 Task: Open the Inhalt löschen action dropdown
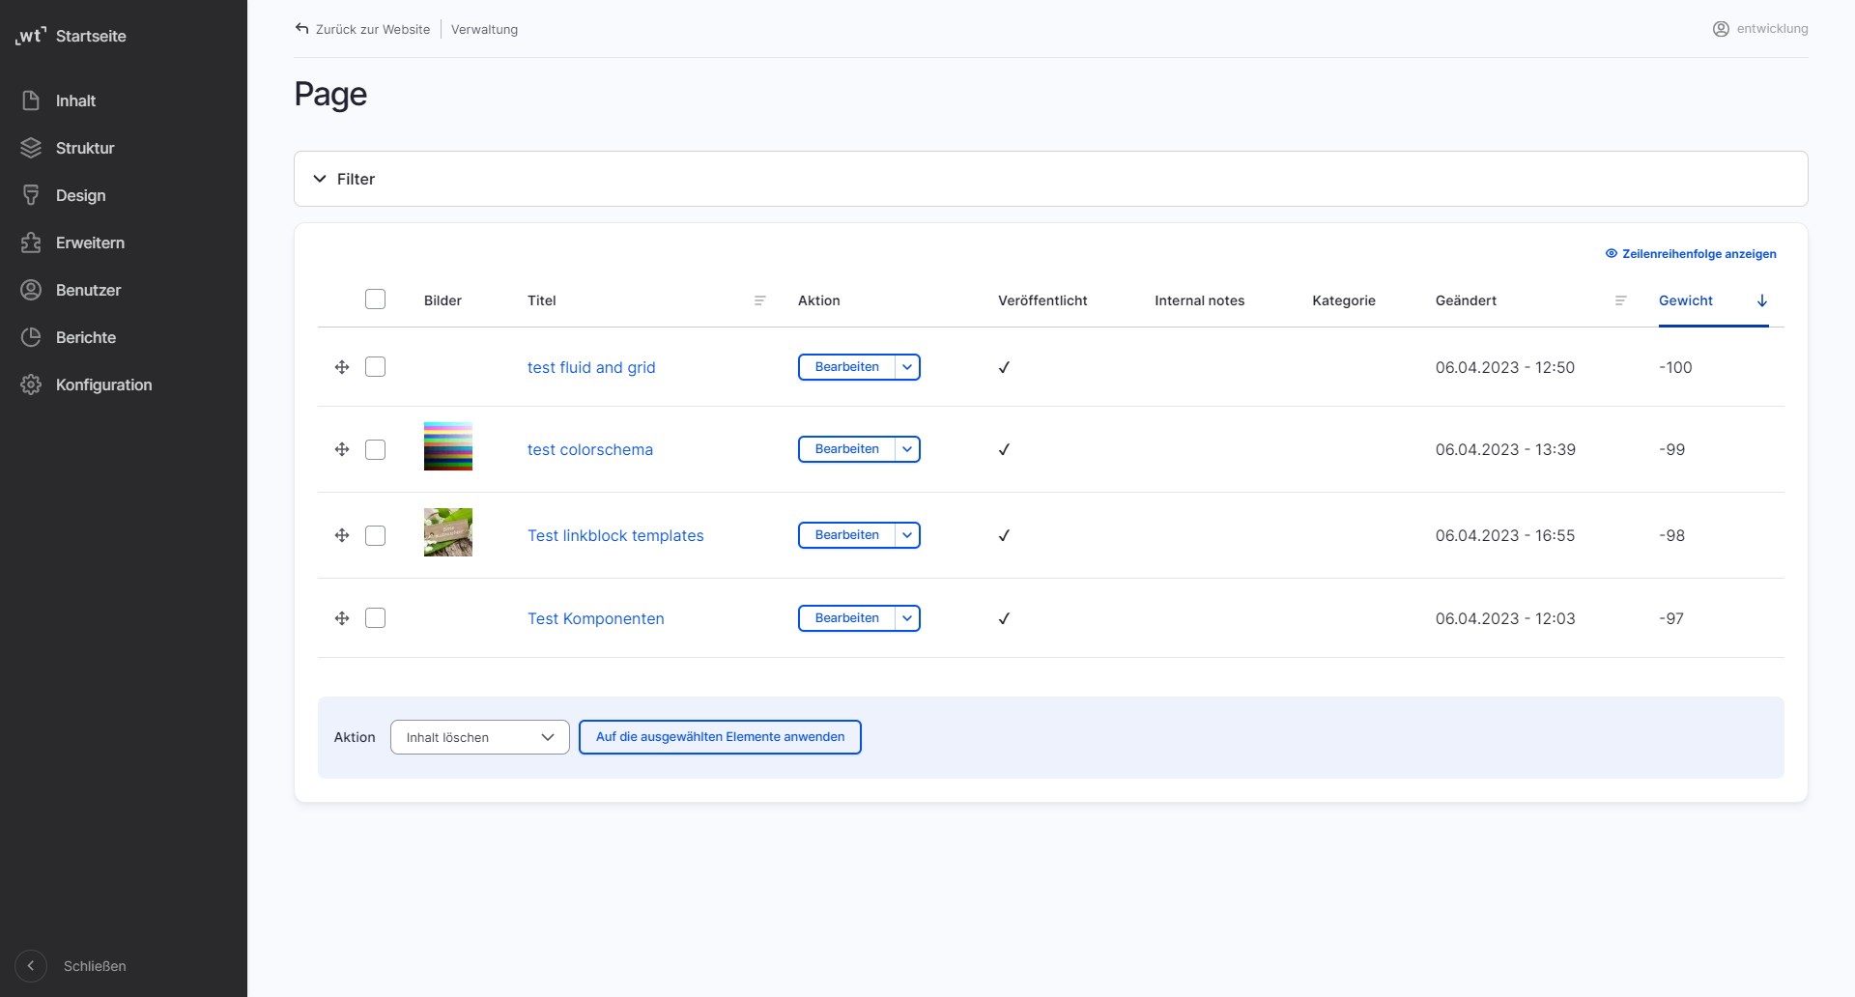pyautogui.click(x=479, y=736)
